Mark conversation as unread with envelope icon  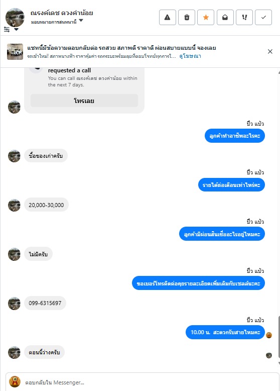(225, 17)
